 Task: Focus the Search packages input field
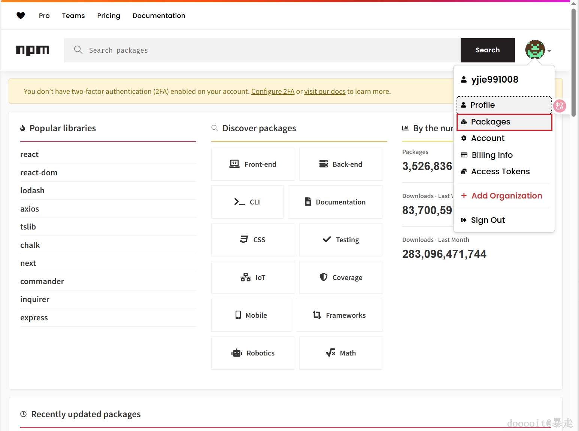[x=262, y=50]
